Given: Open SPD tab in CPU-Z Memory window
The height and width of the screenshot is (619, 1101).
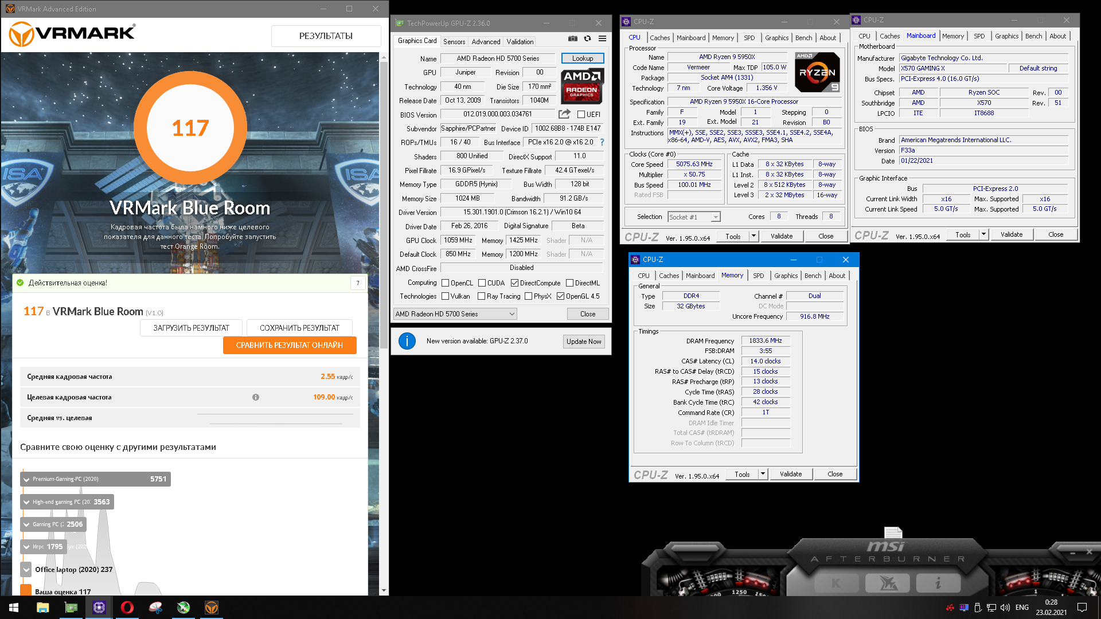Looking at the screenshot, I should (x=758, y=276).
